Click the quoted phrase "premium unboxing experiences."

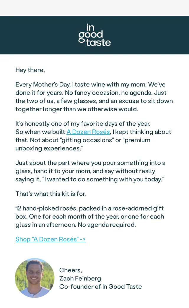[x=83, y=144]
